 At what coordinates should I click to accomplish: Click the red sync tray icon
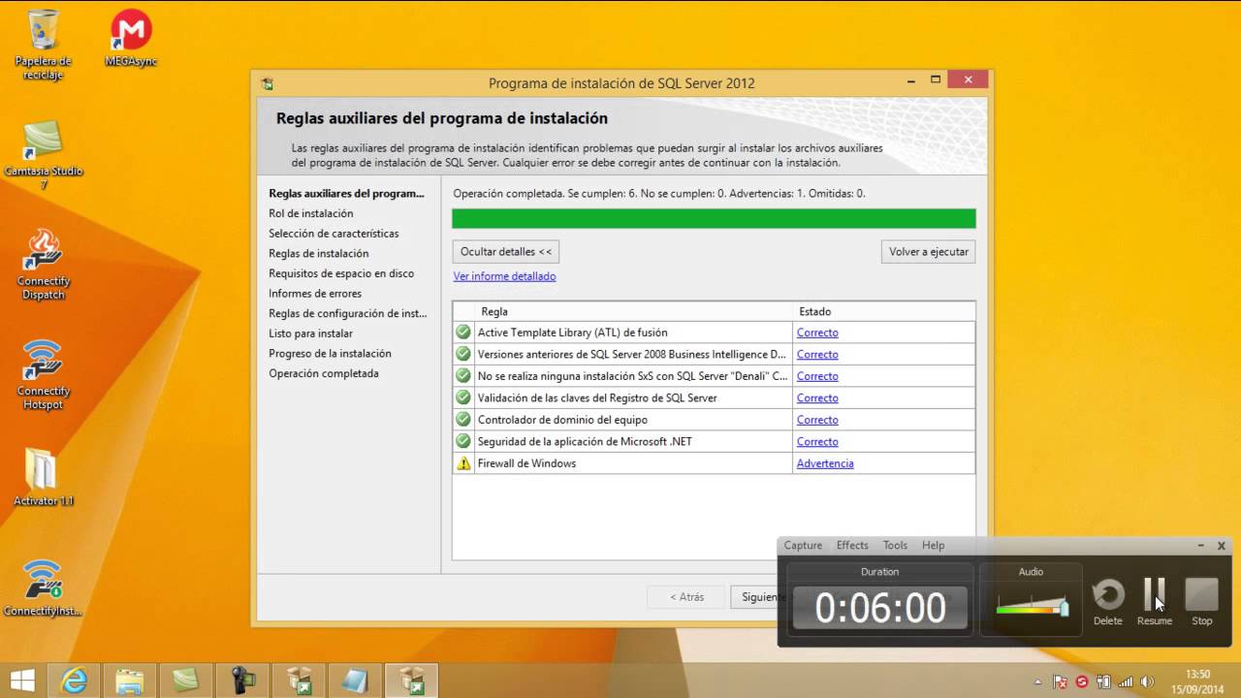(1082, 682)
